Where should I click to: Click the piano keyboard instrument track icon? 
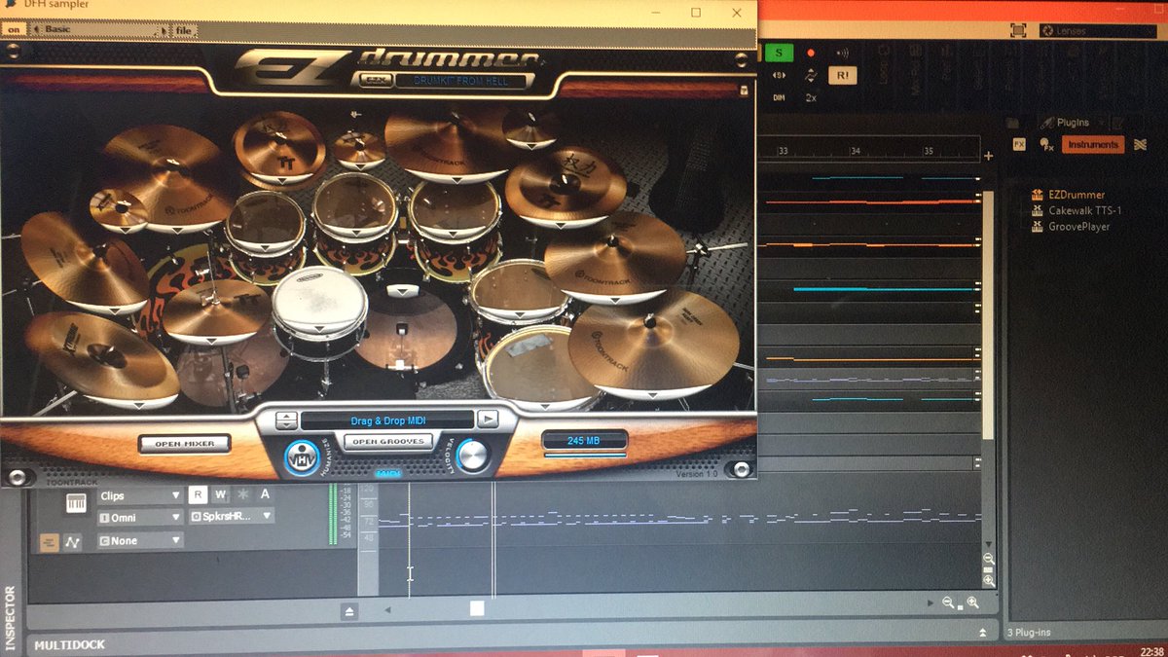(76, 503)
